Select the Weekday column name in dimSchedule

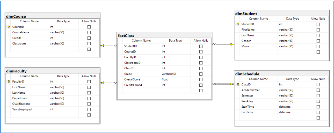pyautogui.click(x=247, y=101)
